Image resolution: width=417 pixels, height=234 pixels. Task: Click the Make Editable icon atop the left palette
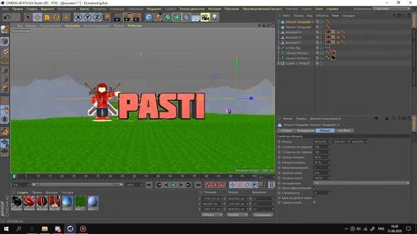point(5,29)
